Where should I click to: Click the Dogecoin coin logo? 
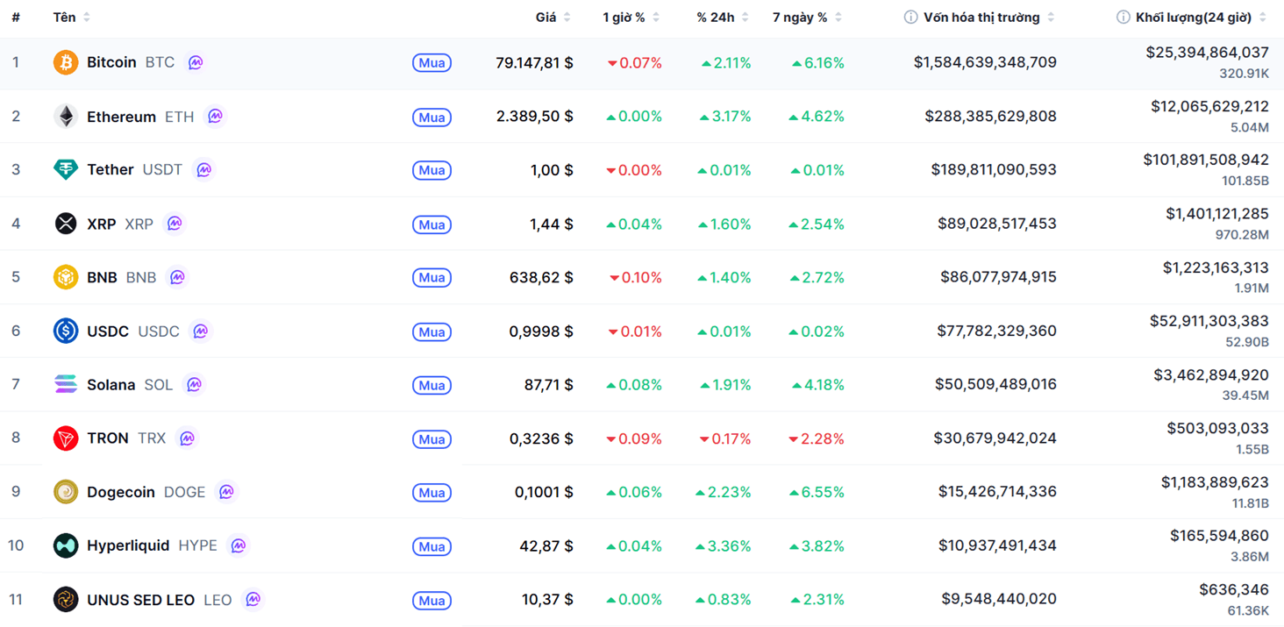click(66, 492)
